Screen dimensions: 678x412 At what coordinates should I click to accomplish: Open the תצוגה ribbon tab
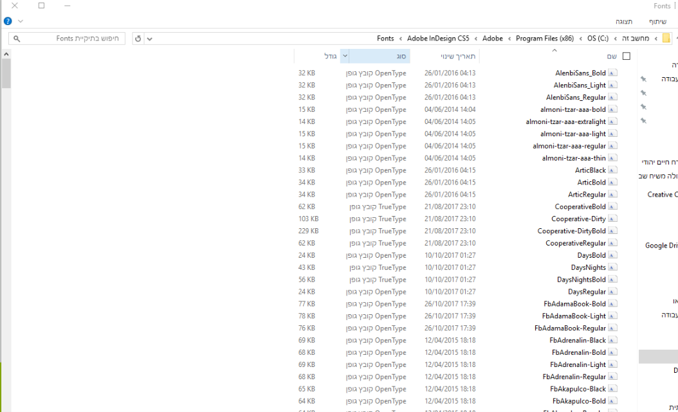pos(624,21)
